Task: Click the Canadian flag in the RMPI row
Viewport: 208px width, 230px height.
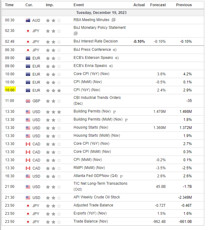Action: pos(28,168)
